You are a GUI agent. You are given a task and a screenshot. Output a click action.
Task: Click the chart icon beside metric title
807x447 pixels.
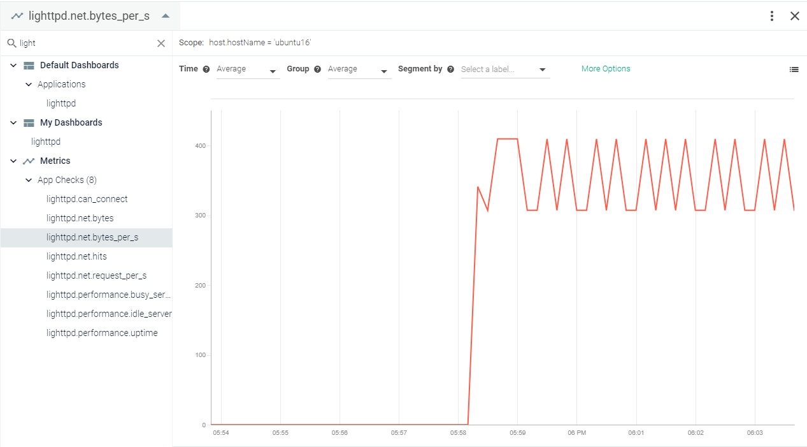[17, 16]
